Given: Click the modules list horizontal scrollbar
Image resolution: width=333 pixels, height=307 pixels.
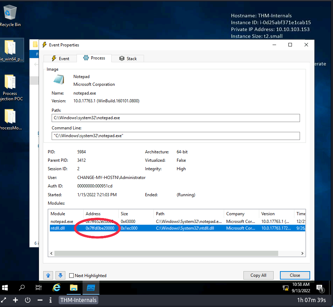Looking at the screenshot, I should tap(166, 253).
